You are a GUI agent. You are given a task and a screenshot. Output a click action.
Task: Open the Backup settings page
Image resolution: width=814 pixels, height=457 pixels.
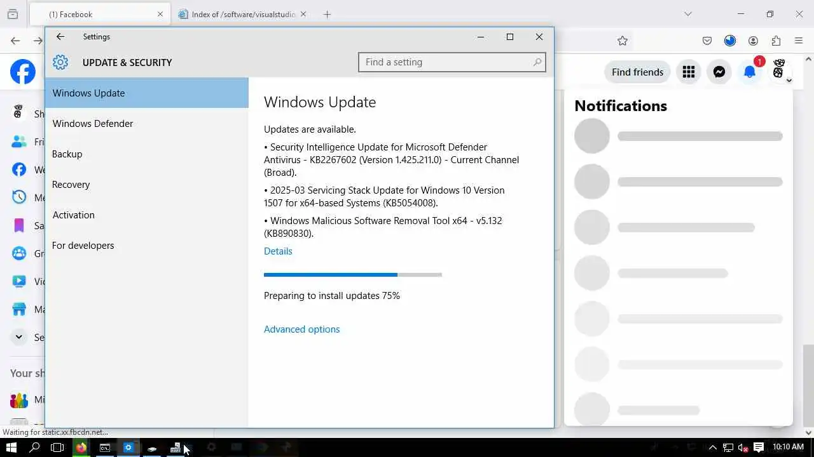147,154
